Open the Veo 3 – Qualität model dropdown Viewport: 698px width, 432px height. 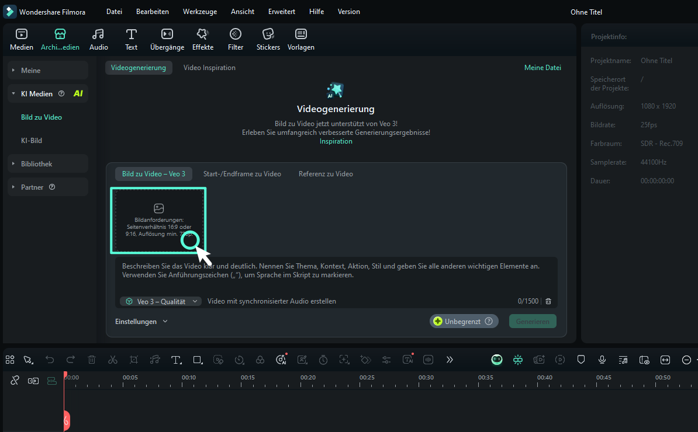click(x=161, y=301)
